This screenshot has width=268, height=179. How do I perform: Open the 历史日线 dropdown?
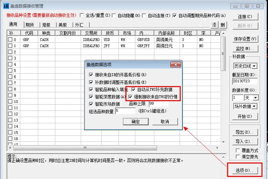[254, 66]
